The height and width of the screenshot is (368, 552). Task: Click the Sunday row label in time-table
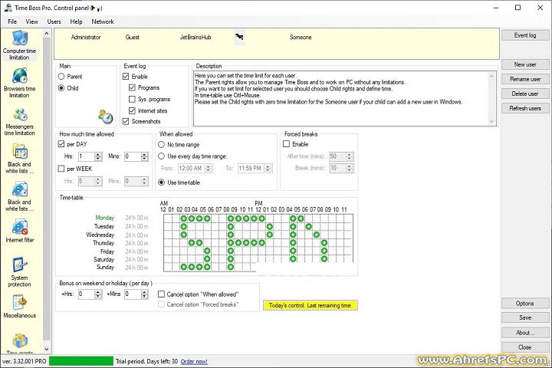tap(105, 268)
